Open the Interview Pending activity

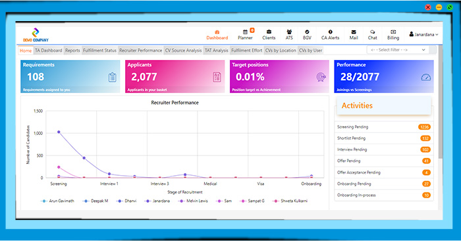(384, 149)
